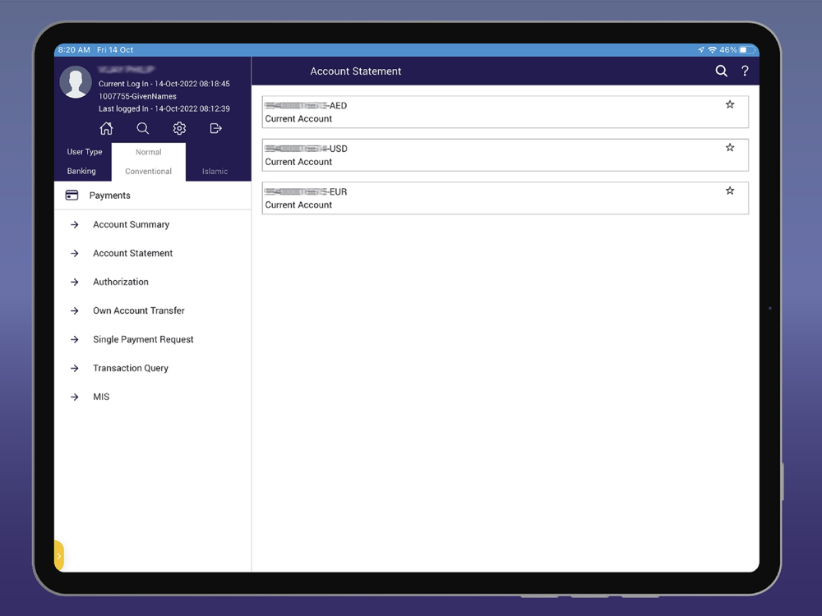Click the arrow beside Single Payment Request
Viewport: 822px width, 616px height.
[75, 339]
